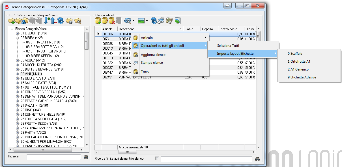
Task: Click the left Ricerca search input field
Action: point(53,157)
